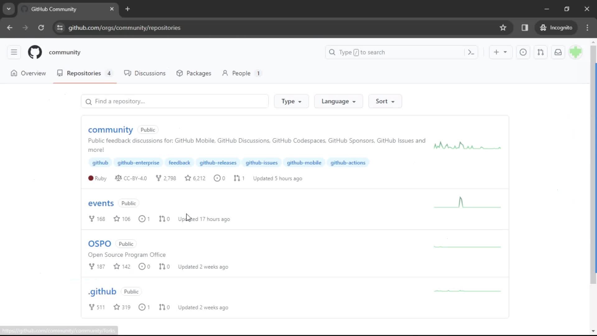
Task: Open the events repository link
Action: (x=101, y=203)
